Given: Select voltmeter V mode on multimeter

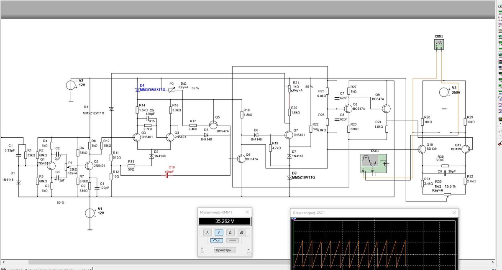Looking at the screenshot, I should 218,232.
